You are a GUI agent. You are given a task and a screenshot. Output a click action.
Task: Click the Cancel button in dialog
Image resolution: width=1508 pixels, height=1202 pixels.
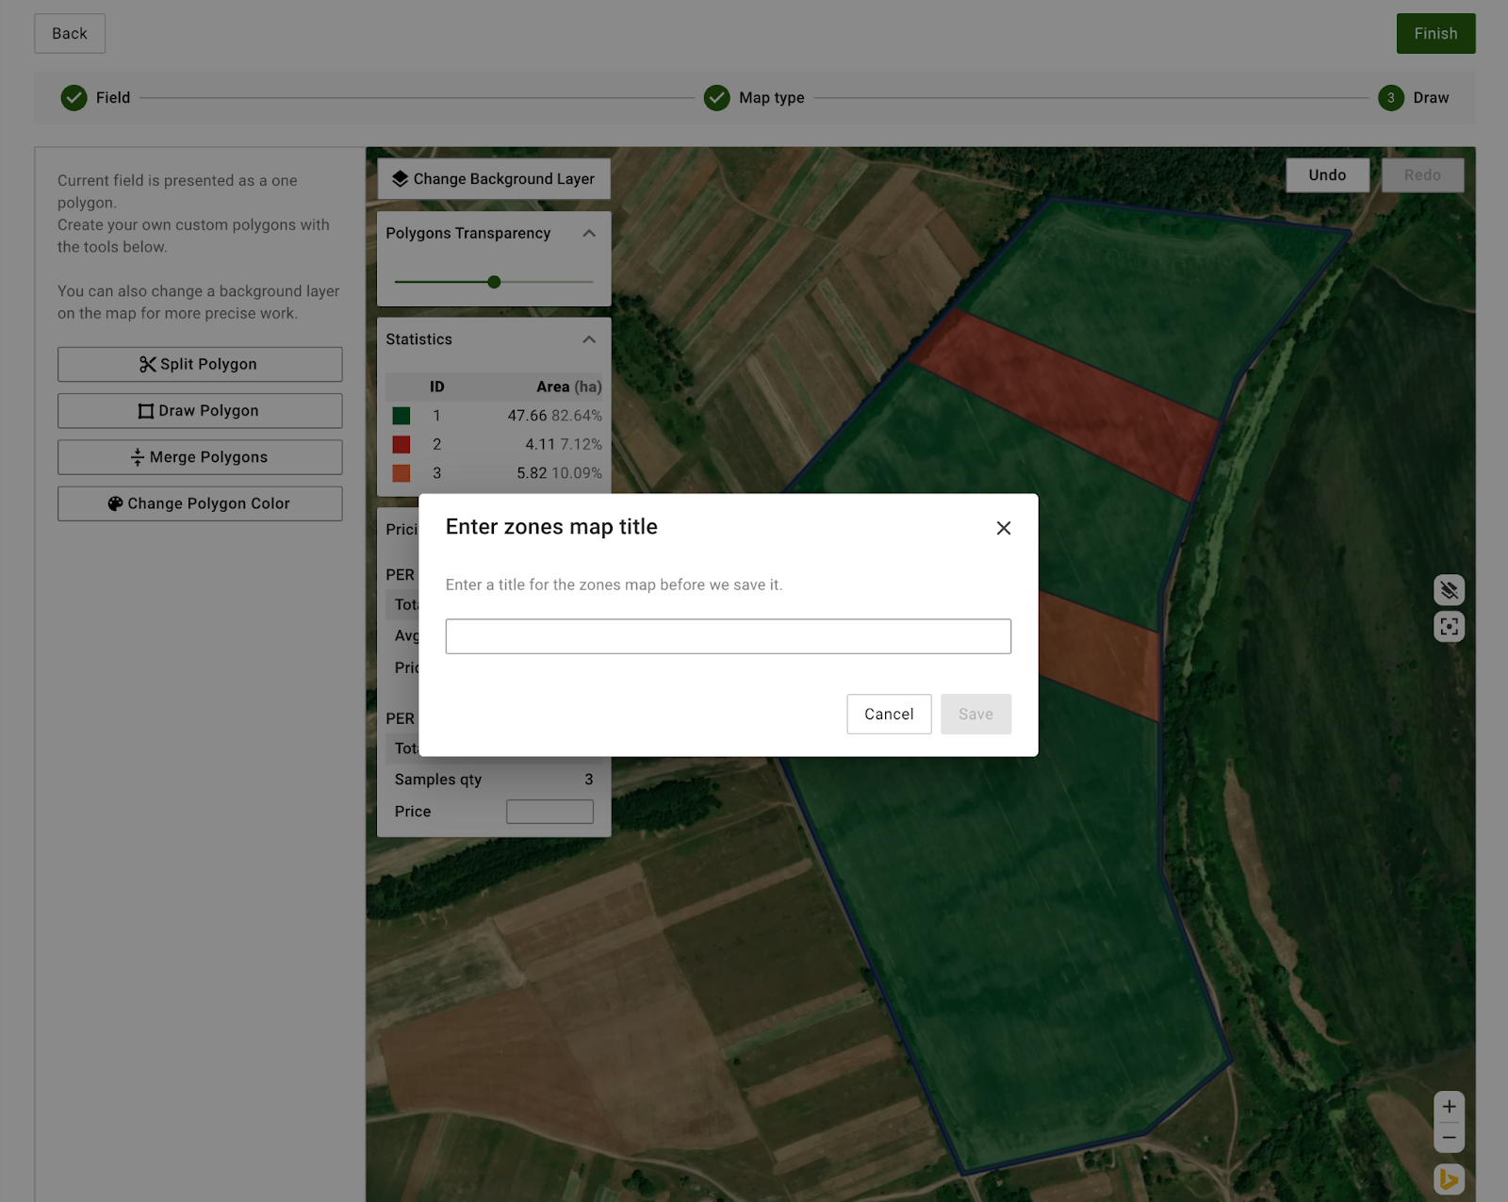point(888,715)
